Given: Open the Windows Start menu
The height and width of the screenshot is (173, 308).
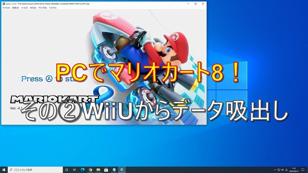Looking at the screenshot, I should [4, 170].
